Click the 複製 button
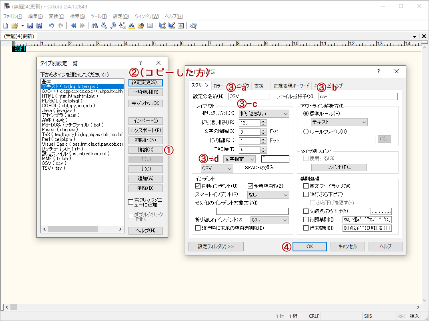 (x=145, y=150)
